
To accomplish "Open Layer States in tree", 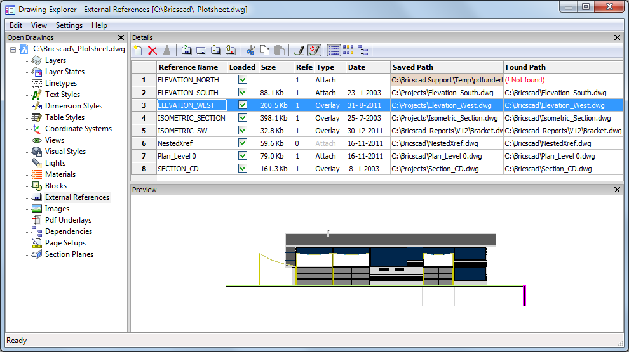I will pyautogui.click(x=65, y=72).
